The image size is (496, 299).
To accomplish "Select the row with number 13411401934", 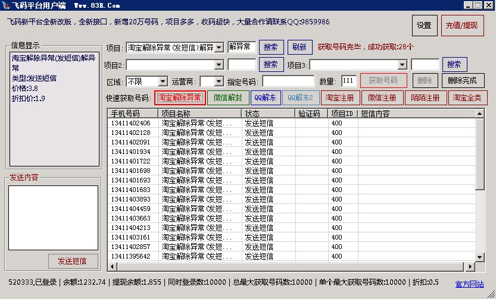I will click(291, 152).
